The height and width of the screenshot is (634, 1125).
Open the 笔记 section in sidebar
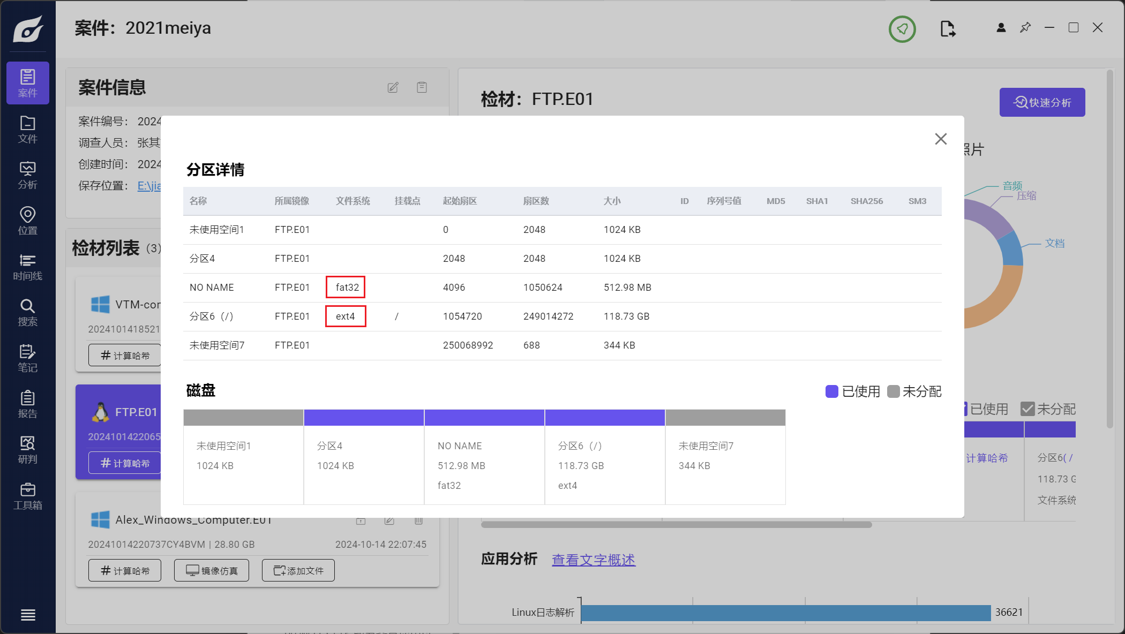[x=28, y=359]
